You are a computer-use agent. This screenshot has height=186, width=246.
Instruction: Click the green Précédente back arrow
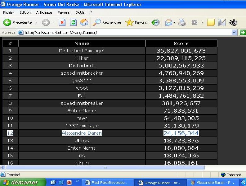(7, 22)
